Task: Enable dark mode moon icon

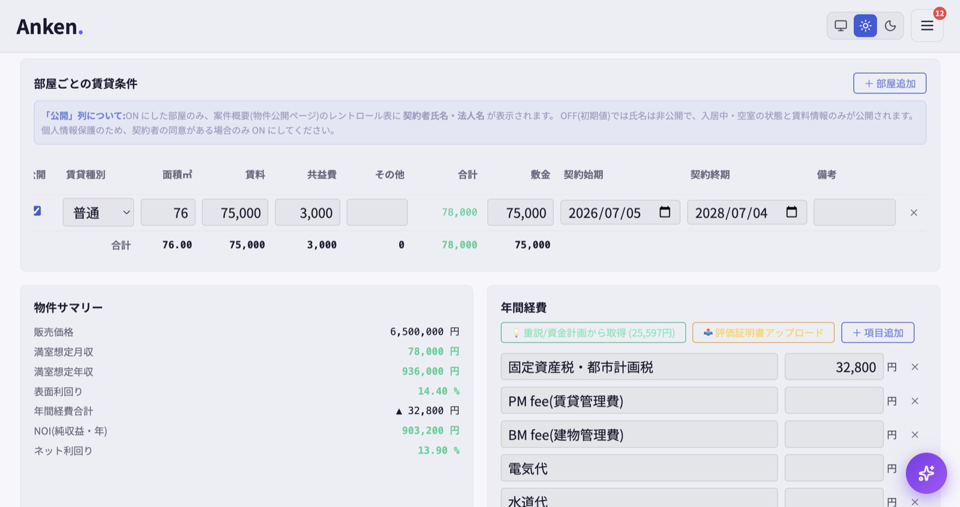Action: (x=890, y=26)
